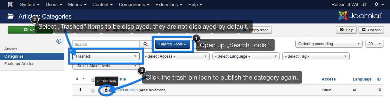Click into the Search input field
This screenshot has height=111, width=390.
pos(106,44)
